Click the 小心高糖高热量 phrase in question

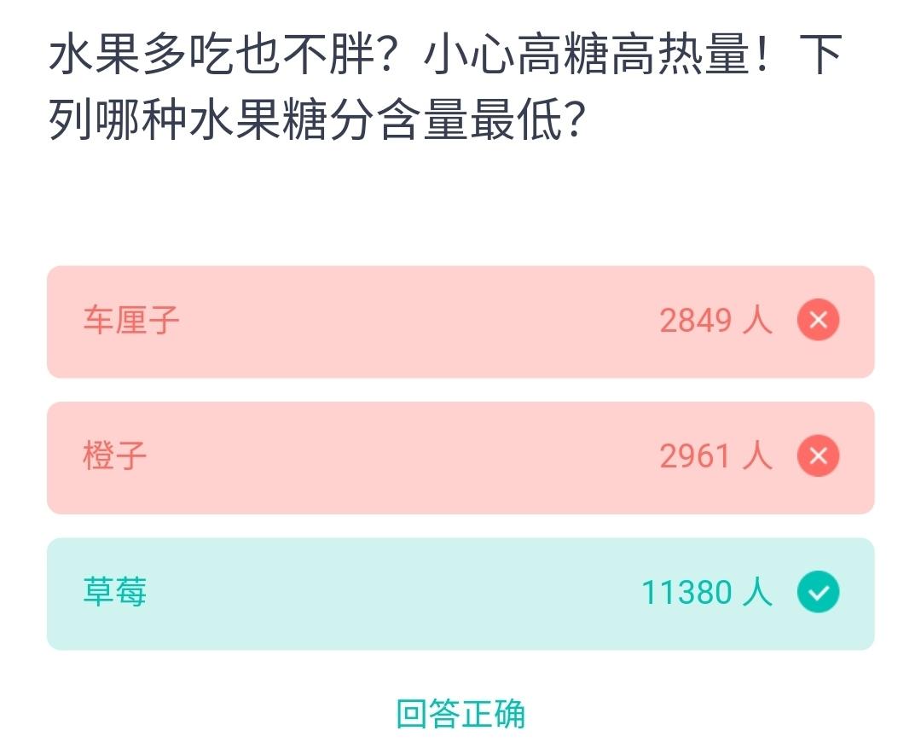(x=588, y=57)
